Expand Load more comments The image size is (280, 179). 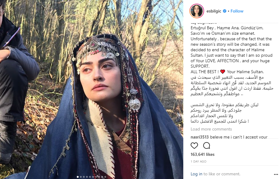(x=211, y=129)
